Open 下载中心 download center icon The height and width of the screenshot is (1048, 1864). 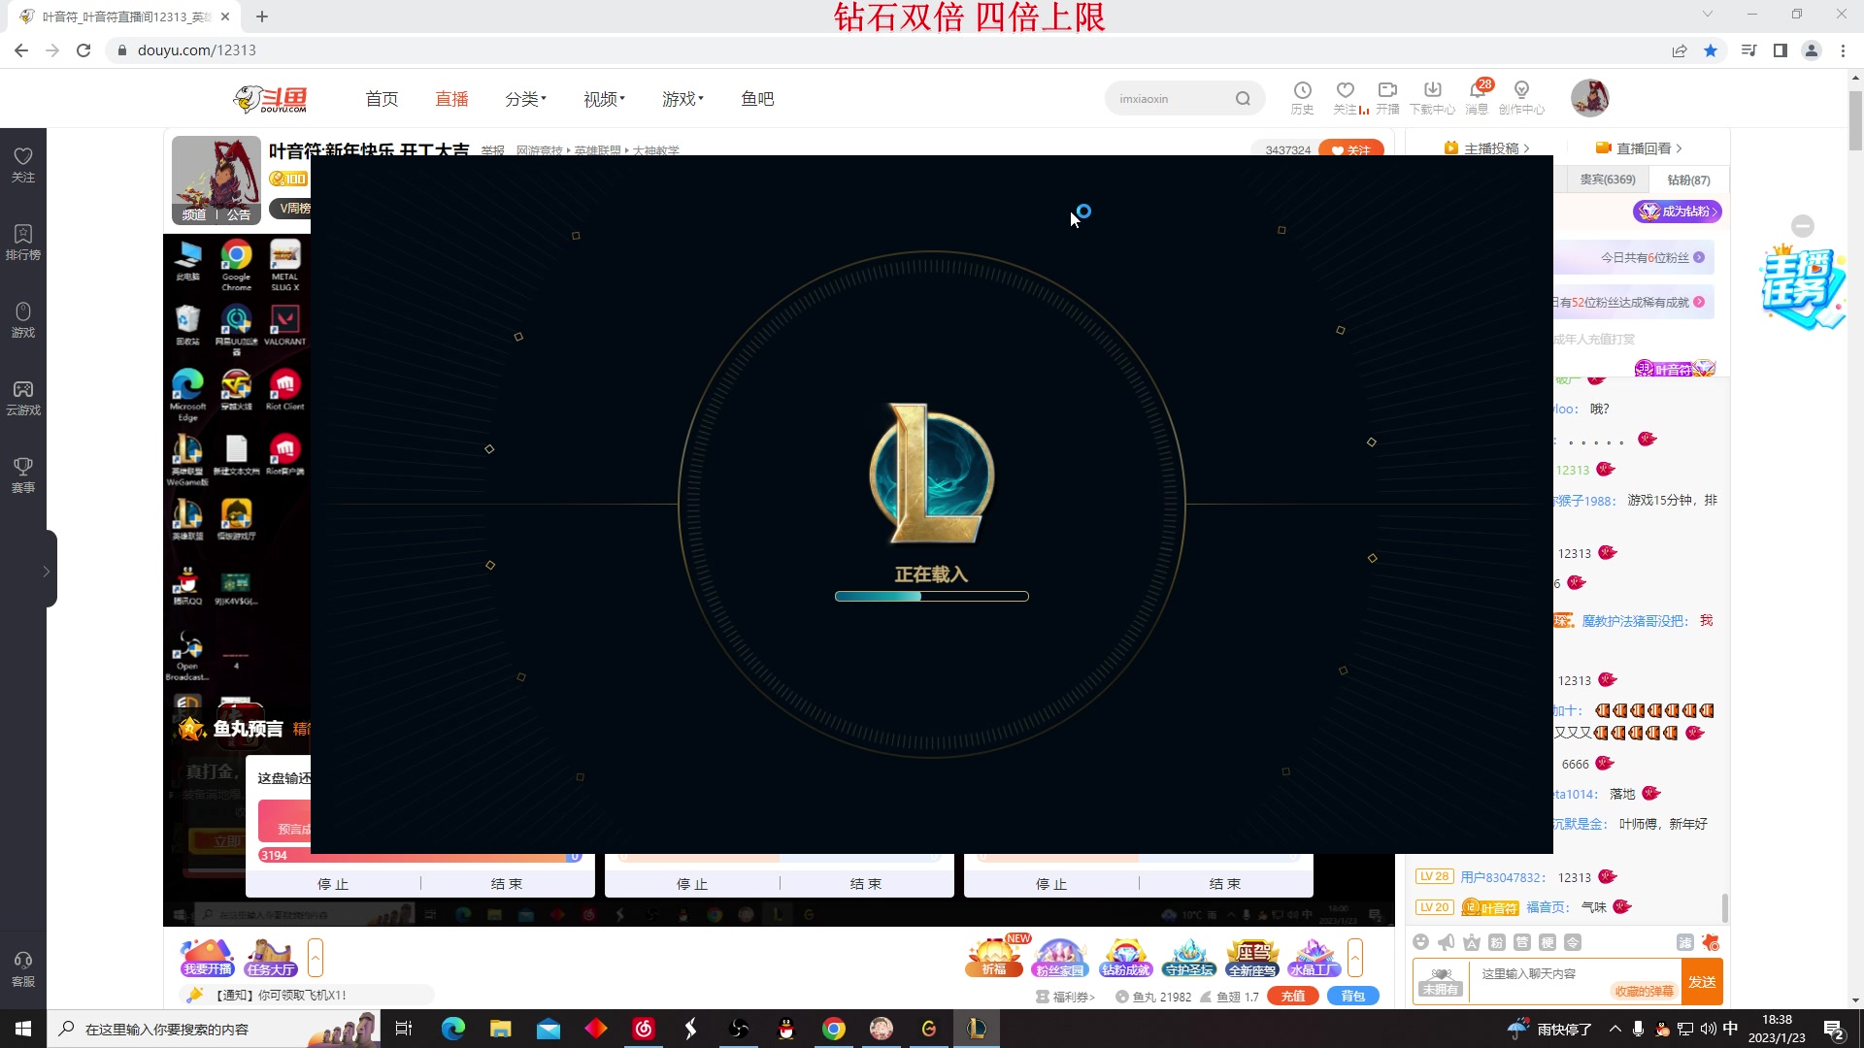[x=1432, y=98]
